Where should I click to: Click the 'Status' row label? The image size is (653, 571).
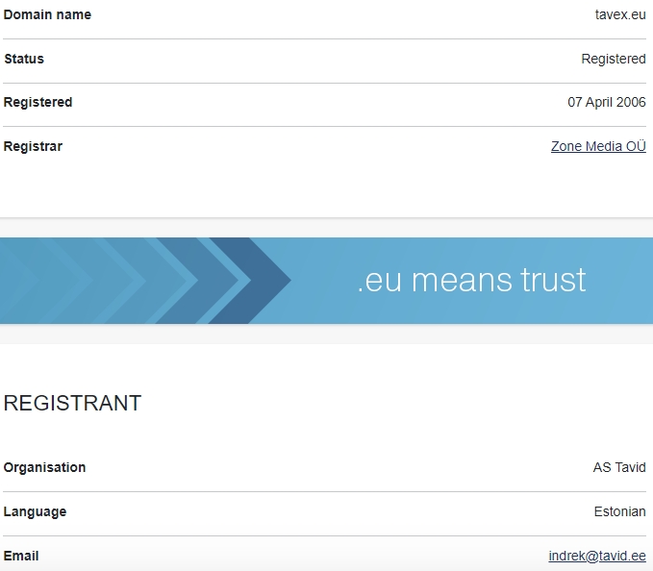pyautogui.click(x=24, y=59)
